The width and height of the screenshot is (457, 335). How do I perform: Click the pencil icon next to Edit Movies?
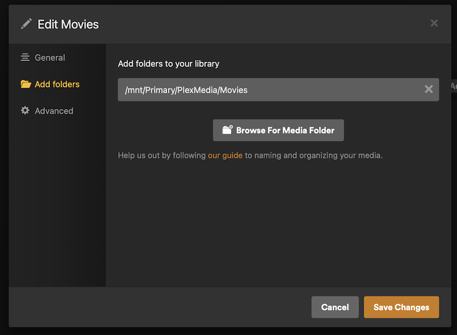pos(26,24)
